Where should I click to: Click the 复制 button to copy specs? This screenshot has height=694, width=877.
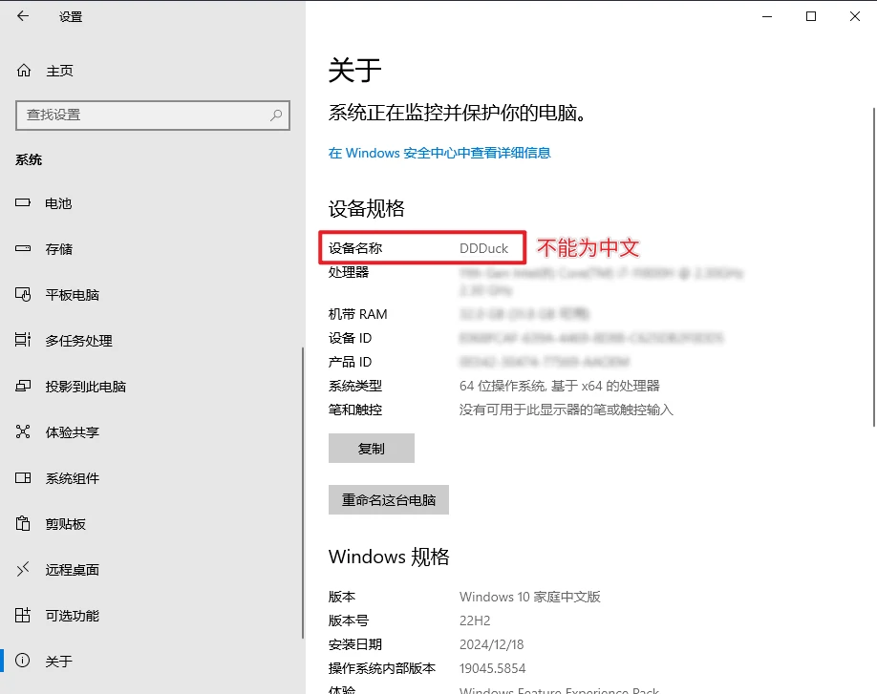point(372,448)
